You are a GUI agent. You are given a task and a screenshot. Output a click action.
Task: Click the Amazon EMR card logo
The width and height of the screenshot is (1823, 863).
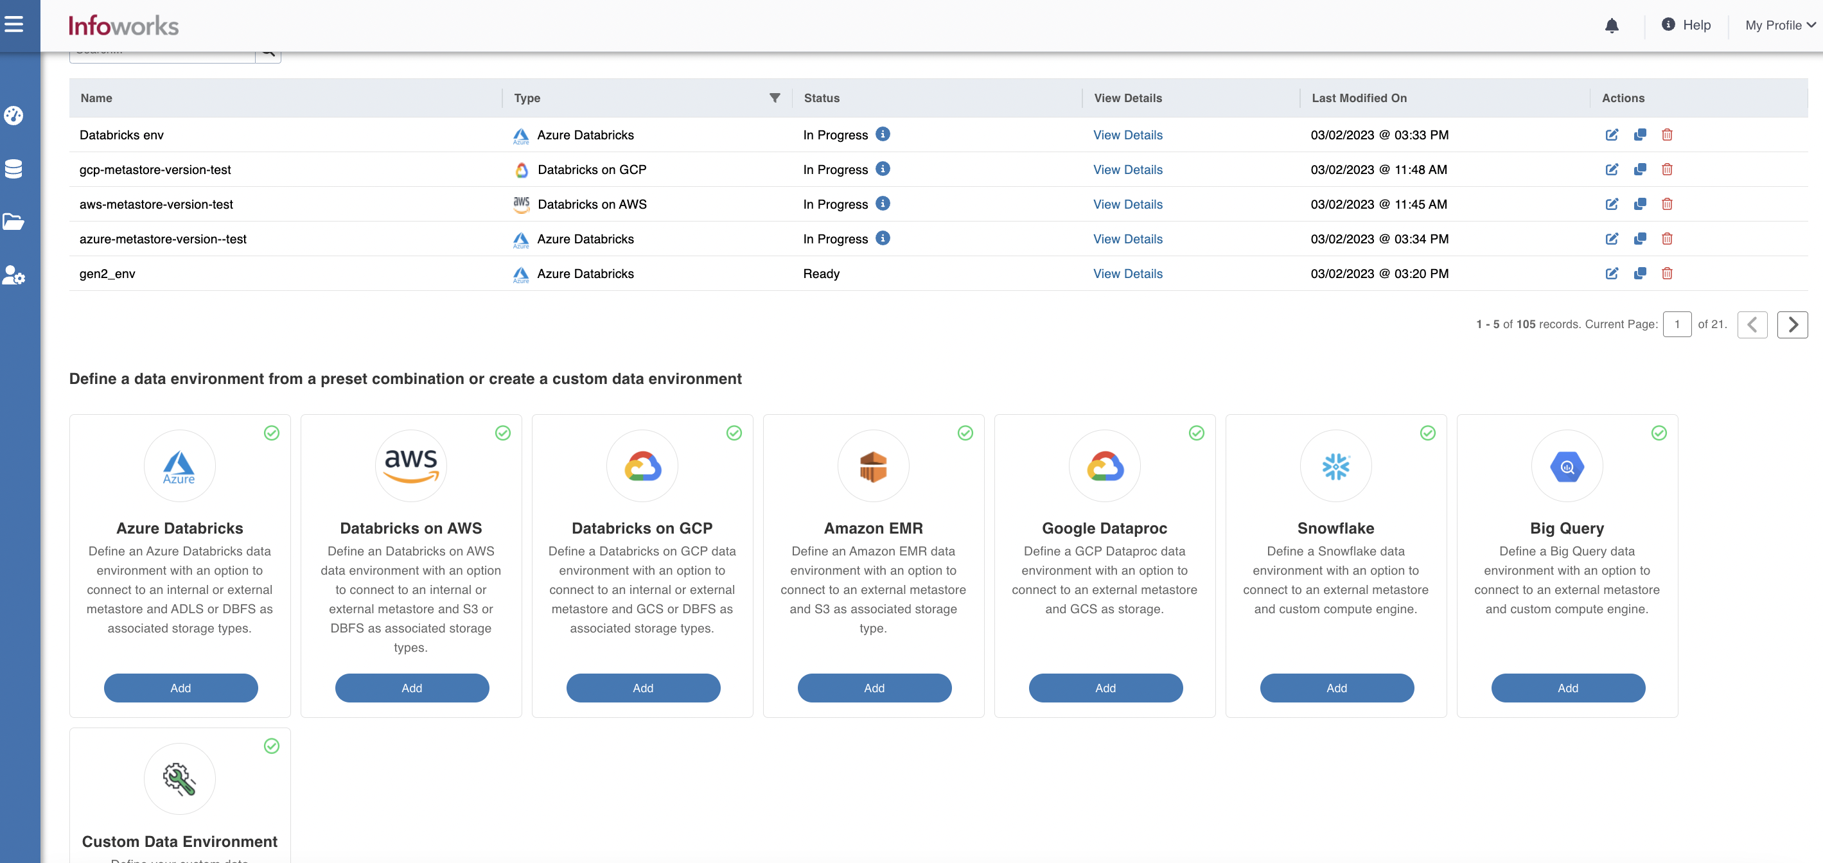[872, 466]
